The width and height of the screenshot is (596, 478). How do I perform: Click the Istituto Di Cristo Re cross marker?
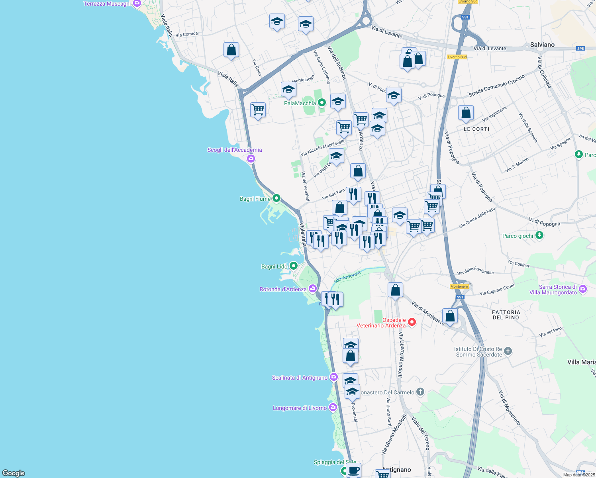click(x=508, y=351)
